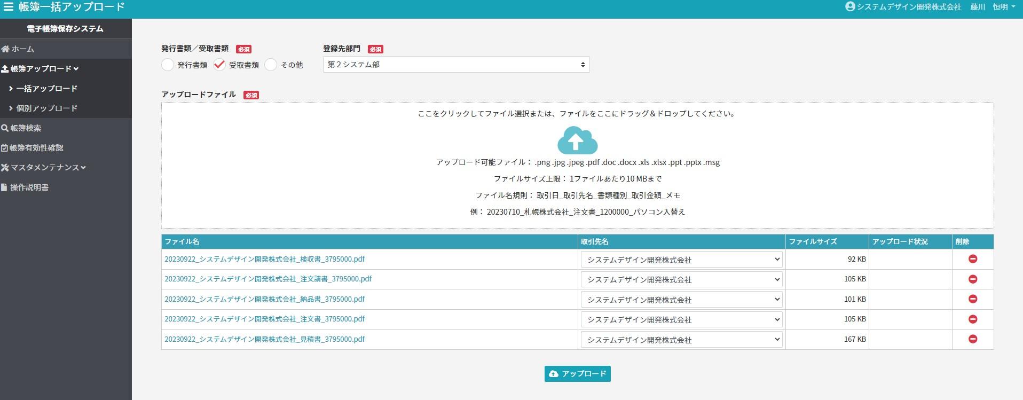Open 操作説明書 from the sidebar
Viewport: 1023px width, 400px height.
coord(29,187)
